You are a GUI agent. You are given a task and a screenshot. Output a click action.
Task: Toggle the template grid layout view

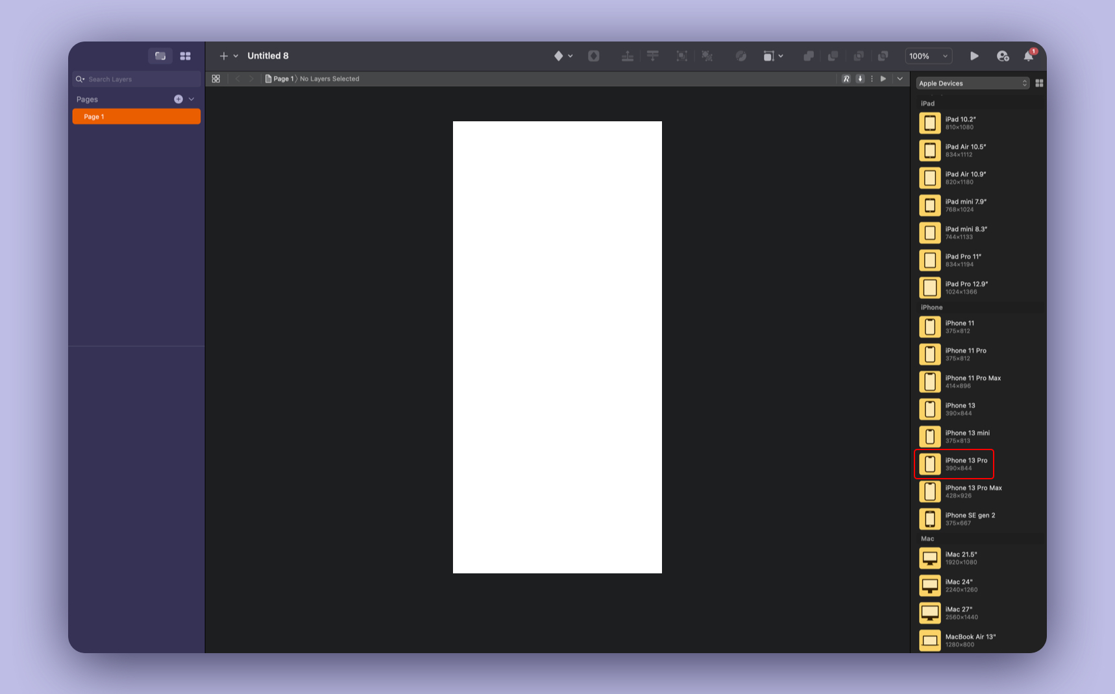(x=1038, y=82)
